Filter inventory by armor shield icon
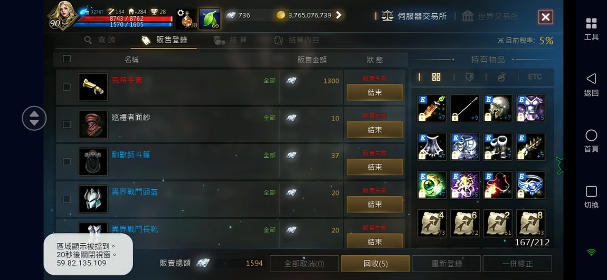Image resolution: width=607 pixels, height=280 pixels. click(x=469, y=77)
